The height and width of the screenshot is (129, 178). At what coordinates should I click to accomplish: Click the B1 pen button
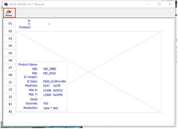coord(10,104)
